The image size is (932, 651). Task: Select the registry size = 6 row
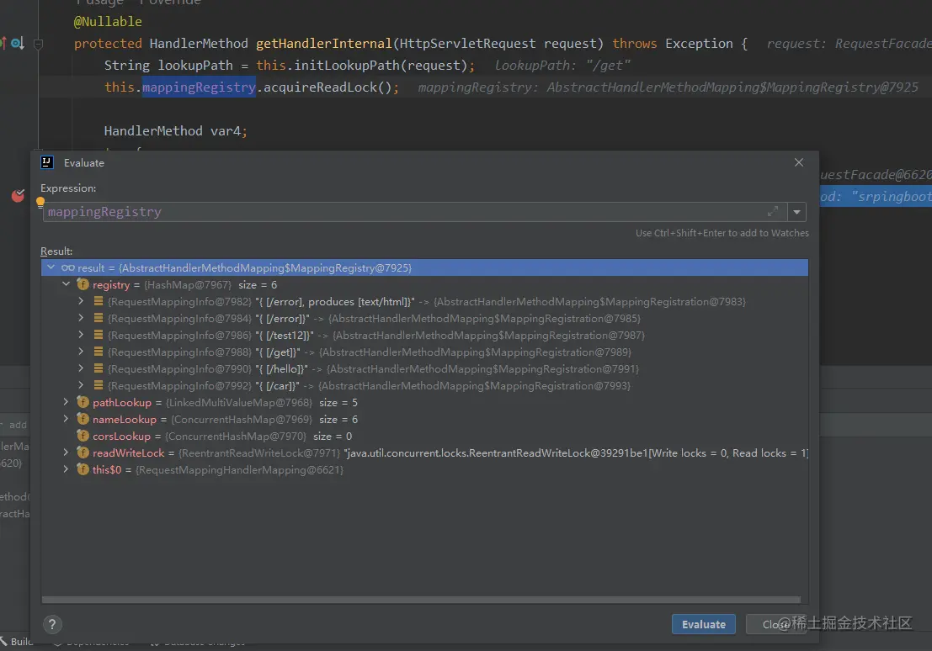(x=424, y=284)
